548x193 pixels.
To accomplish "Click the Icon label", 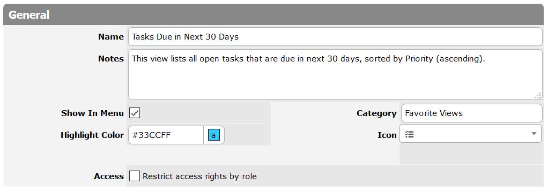I will (x=387, y=135).
